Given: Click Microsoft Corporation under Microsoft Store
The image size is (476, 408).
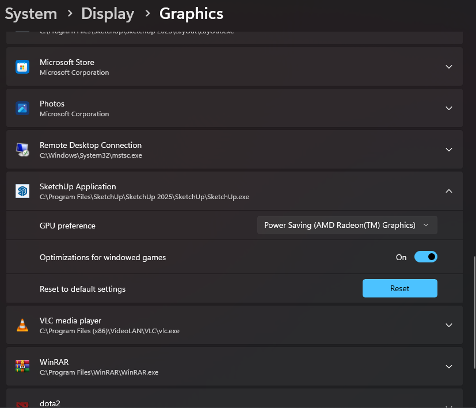Looking at the screenshot, I should tap(74, 73).
